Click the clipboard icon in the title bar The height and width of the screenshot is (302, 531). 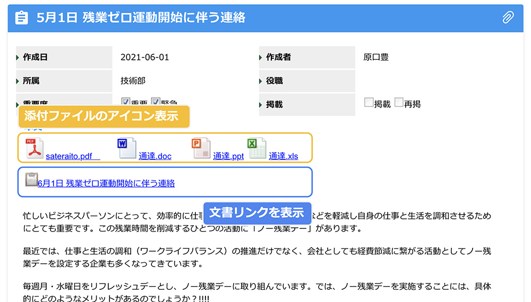click(x=22, y=17)
